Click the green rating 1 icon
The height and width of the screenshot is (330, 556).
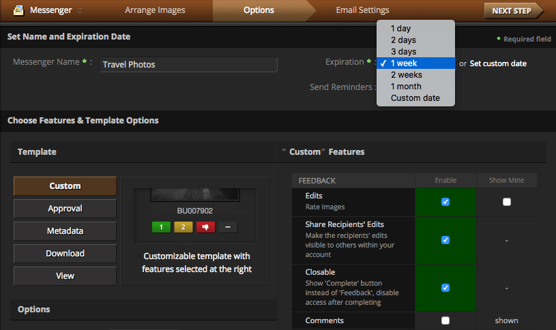(161, 227)
